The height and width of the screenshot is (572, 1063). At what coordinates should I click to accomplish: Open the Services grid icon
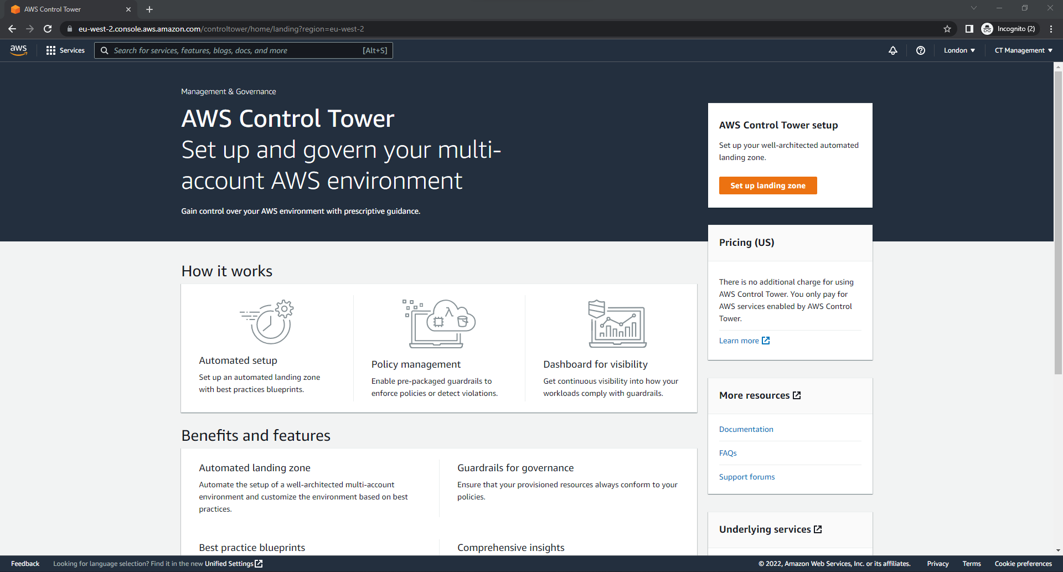point(50,50)
